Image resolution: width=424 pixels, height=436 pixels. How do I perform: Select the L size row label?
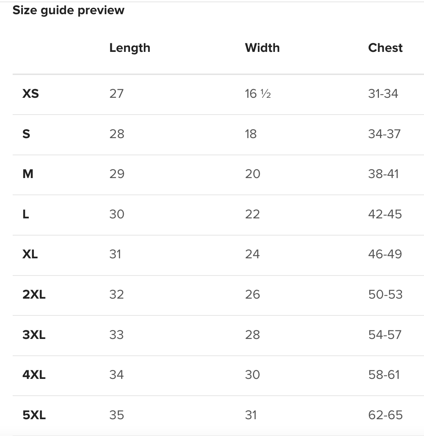26,214
